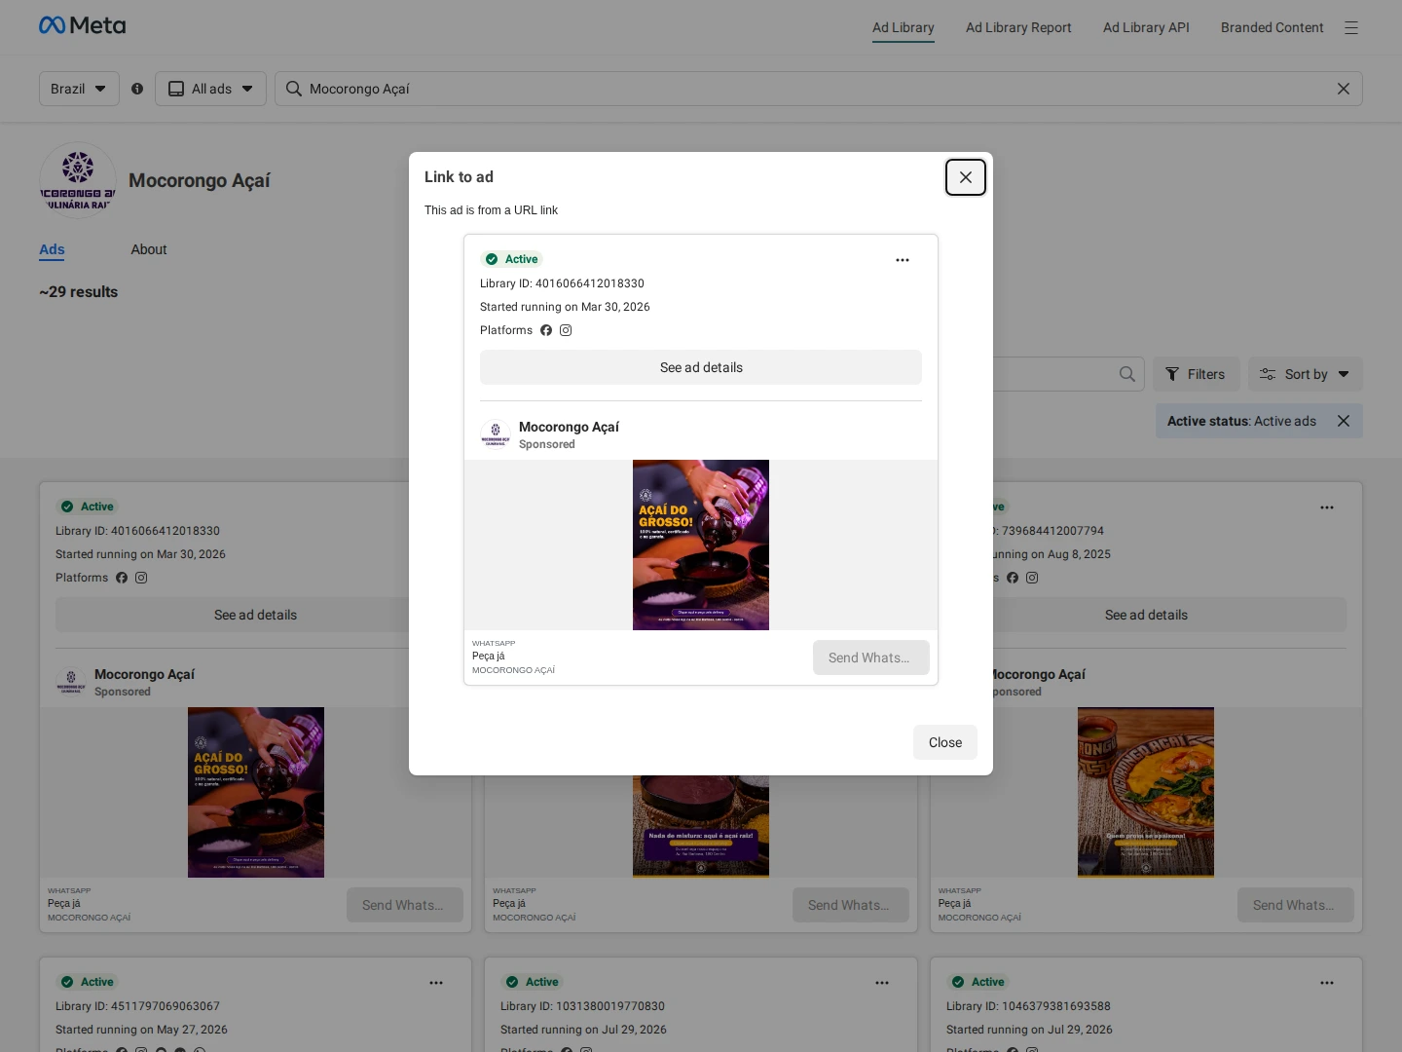
Task: Click avatar on background card 4016066412018330
Action: (x=71, y=682)
